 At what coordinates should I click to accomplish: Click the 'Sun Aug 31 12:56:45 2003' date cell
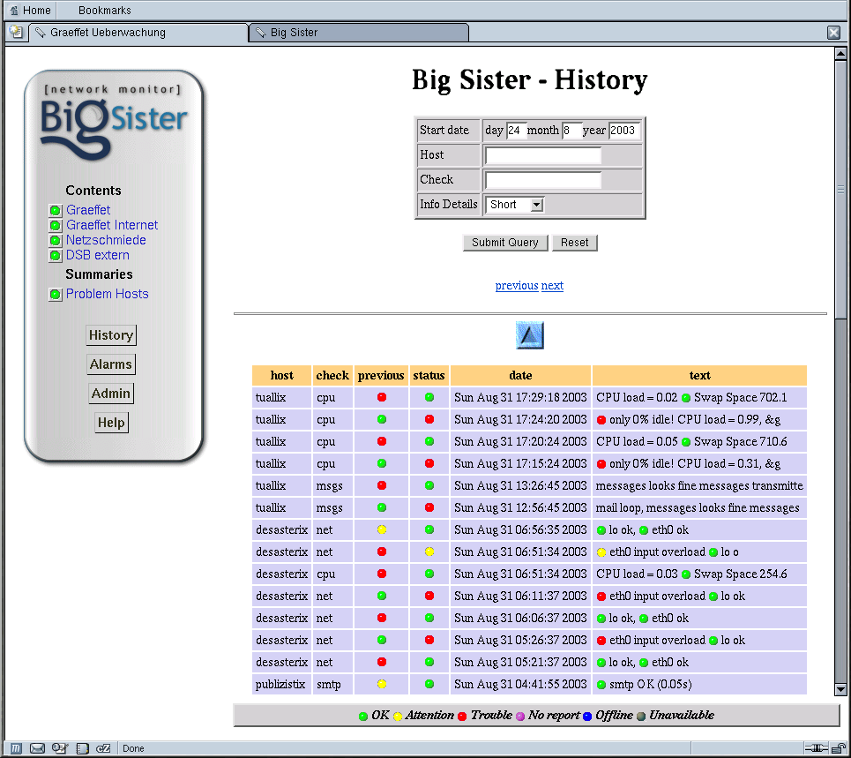(x=520, y=507)
